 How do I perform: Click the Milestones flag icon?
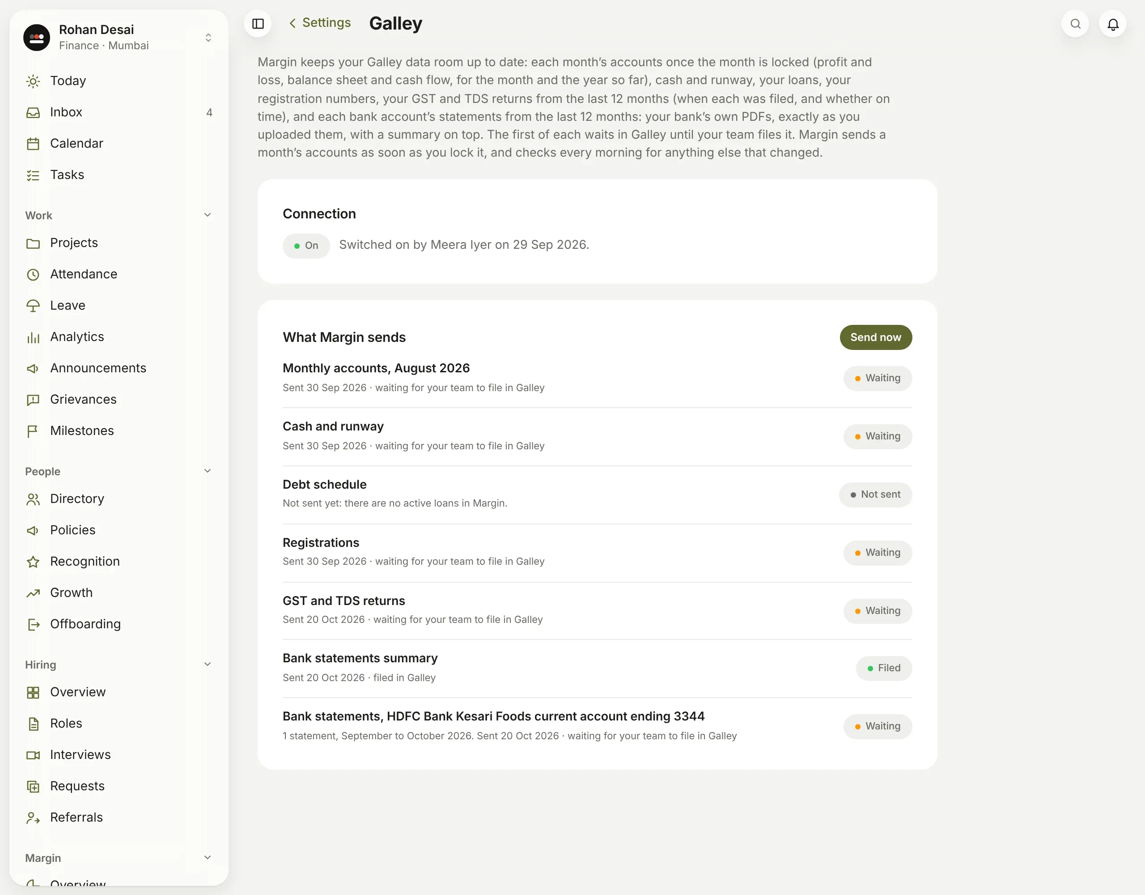(33, 431)
